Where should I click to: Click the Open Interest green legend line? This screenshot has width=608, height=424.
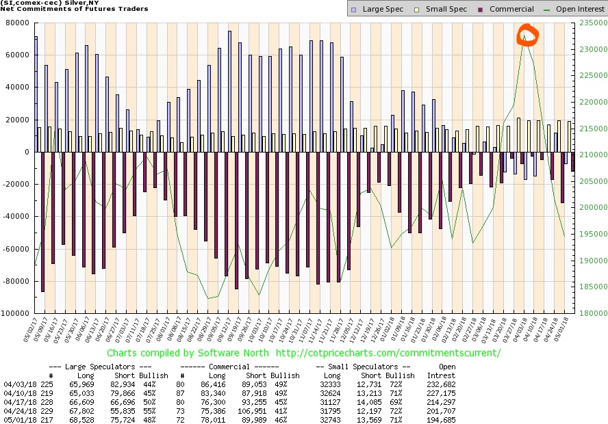[x=546, y=9]
